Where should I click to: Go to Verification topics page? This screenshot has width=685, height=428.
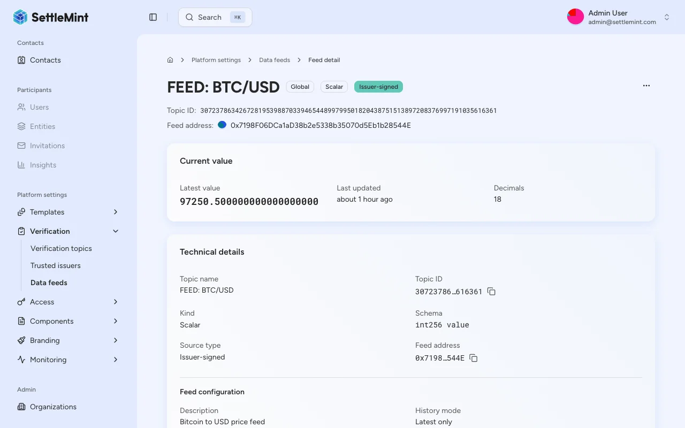pyautogui.click(x=60, y=248)
